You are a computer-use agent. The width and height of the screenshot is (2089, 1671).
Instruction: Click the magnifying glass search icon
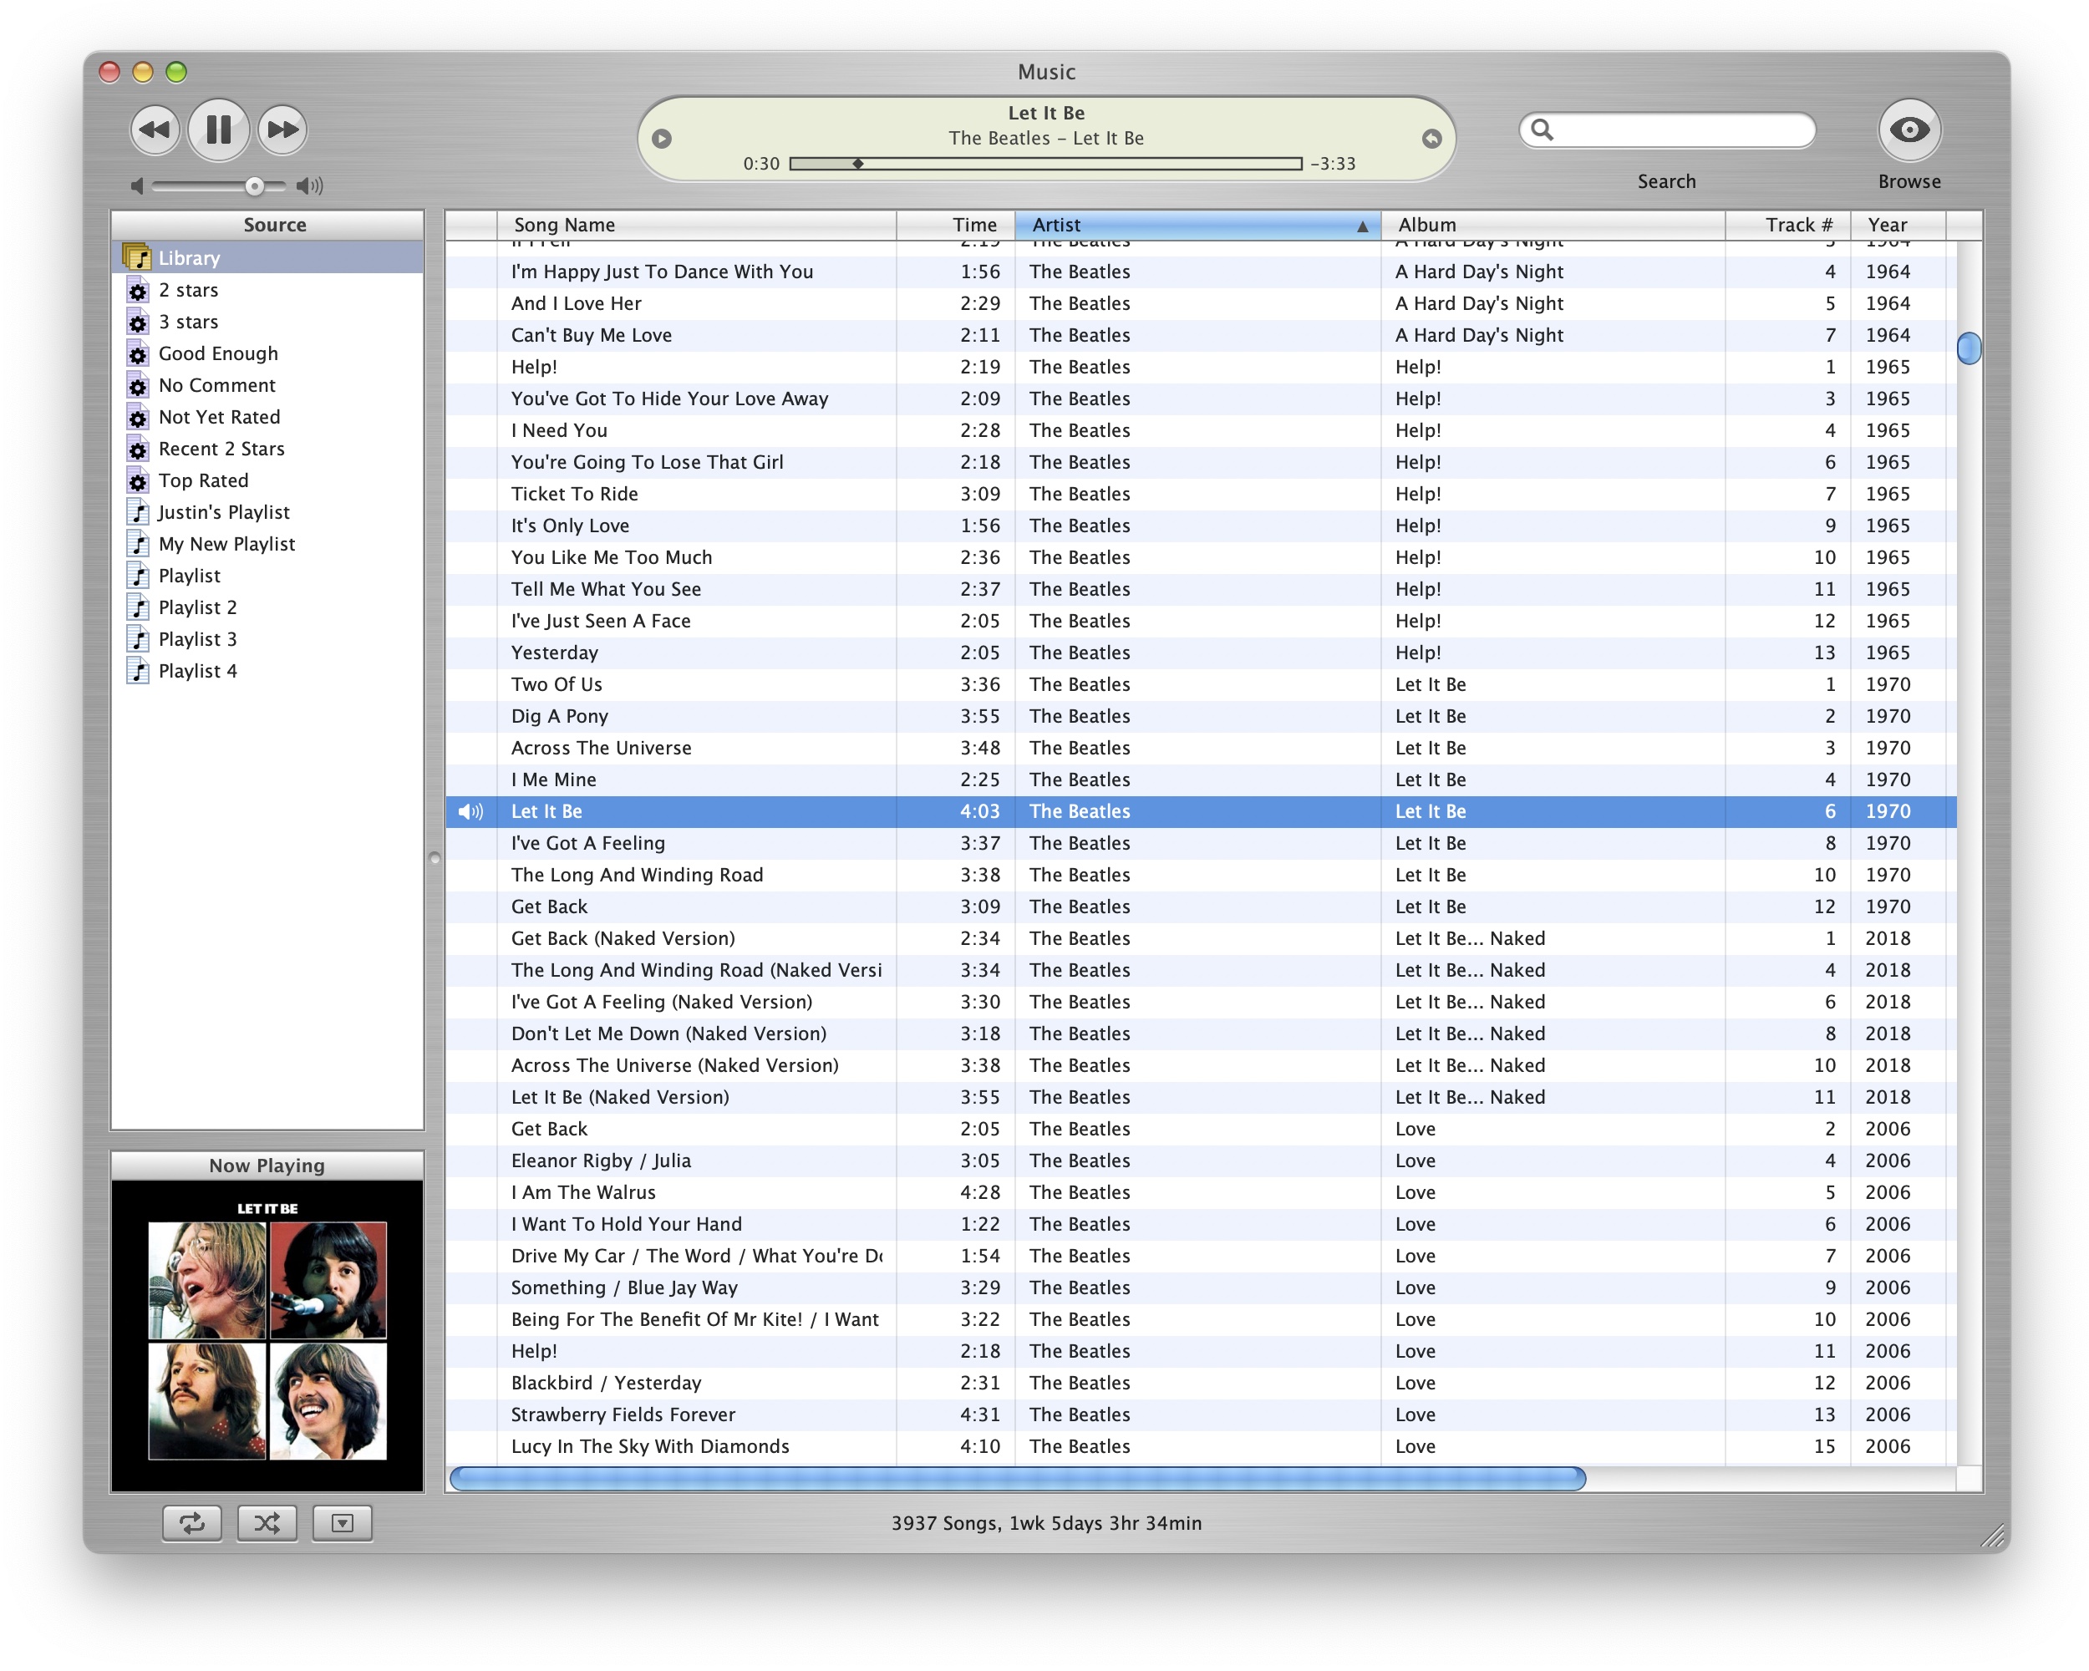click(x=1542, y=130)
